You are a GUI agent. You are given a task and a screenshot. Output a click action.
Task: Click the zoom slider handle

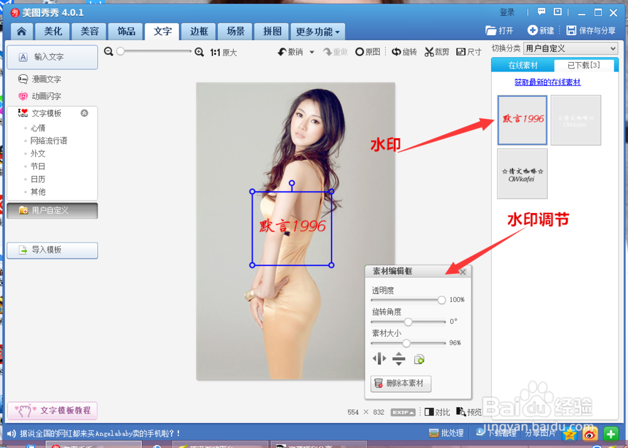[x=120, y=52]
